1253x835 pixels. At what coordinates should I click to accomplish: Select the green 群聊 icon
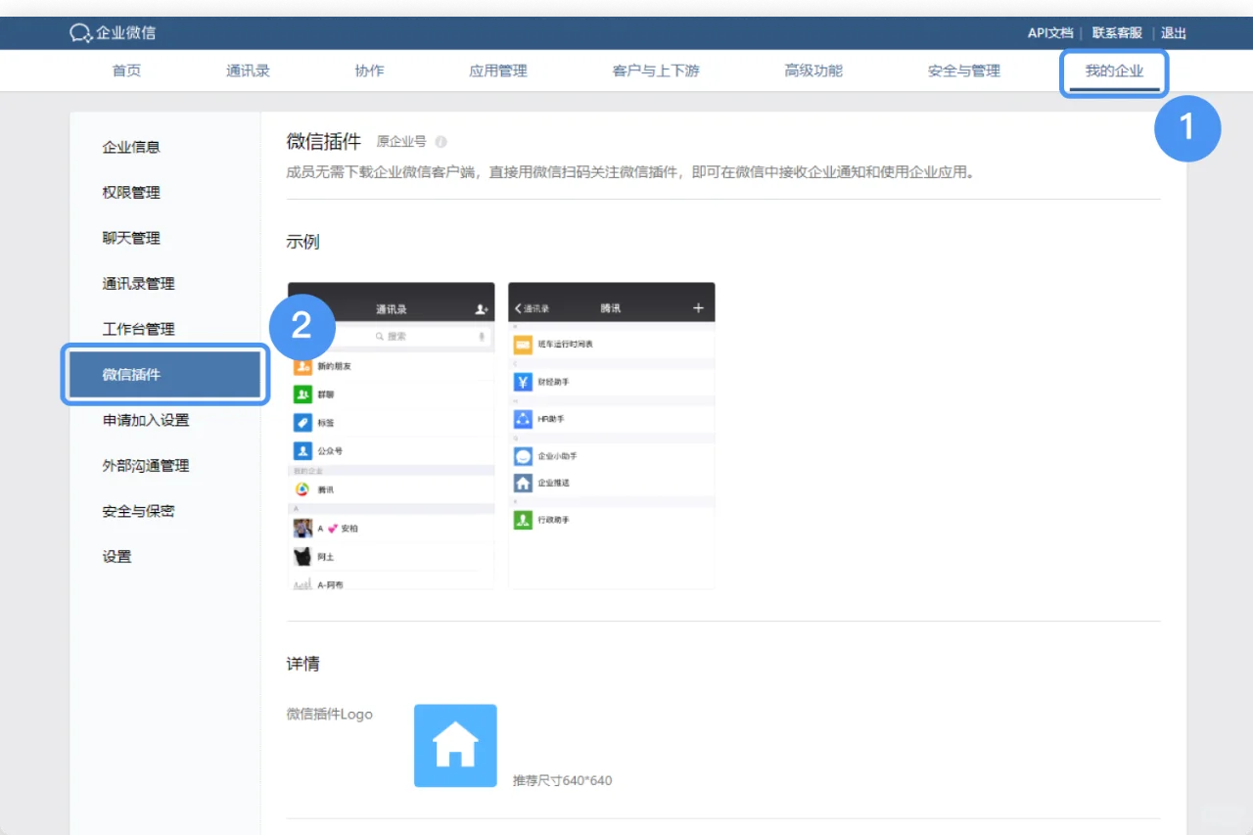[302, 394]
